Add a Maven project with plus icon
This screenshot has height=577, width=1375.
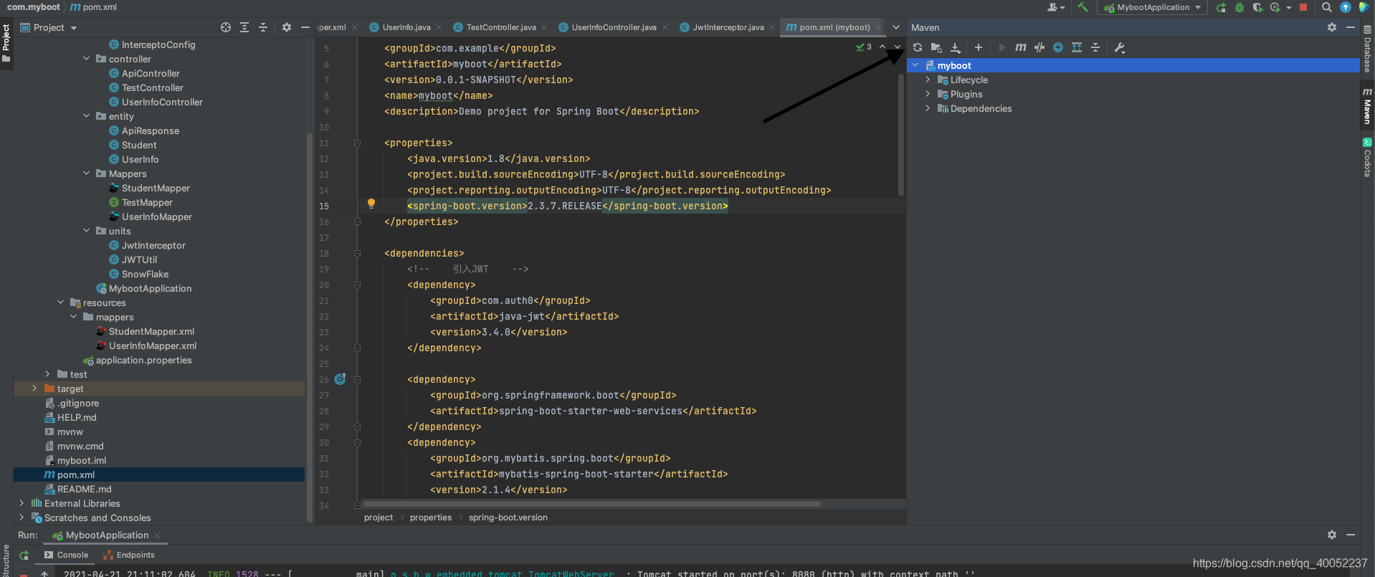(x=978, y=47)
